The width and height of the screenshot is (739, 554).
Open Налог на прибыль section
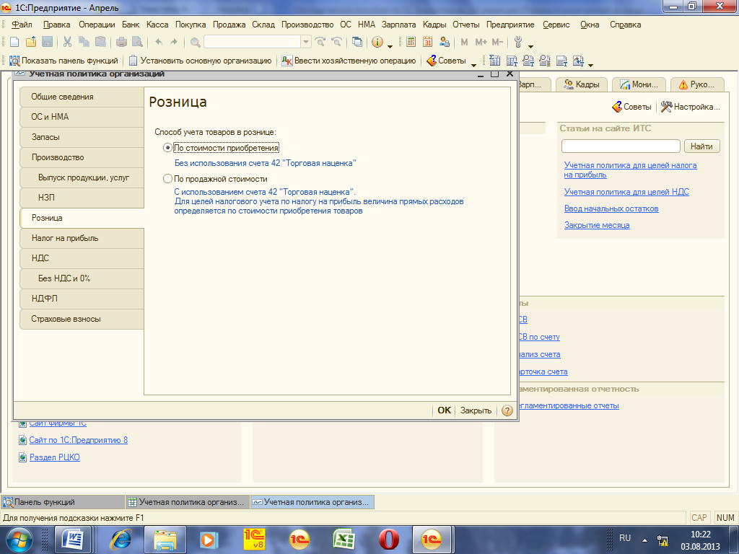tap(82, 238)
